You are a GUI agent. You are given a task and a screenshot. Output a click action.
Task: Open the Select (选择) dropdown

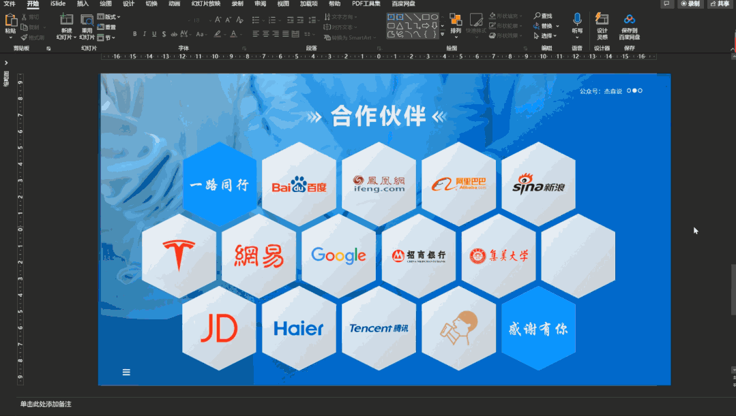(545, 35)
